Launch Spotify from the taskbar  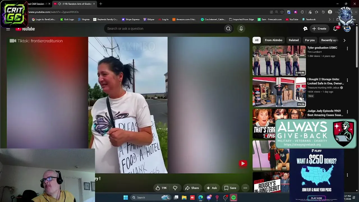[233, 198]
